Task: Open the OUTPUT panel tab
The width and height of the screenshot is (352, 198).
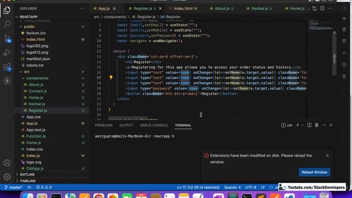Action: tap(126, 125)
